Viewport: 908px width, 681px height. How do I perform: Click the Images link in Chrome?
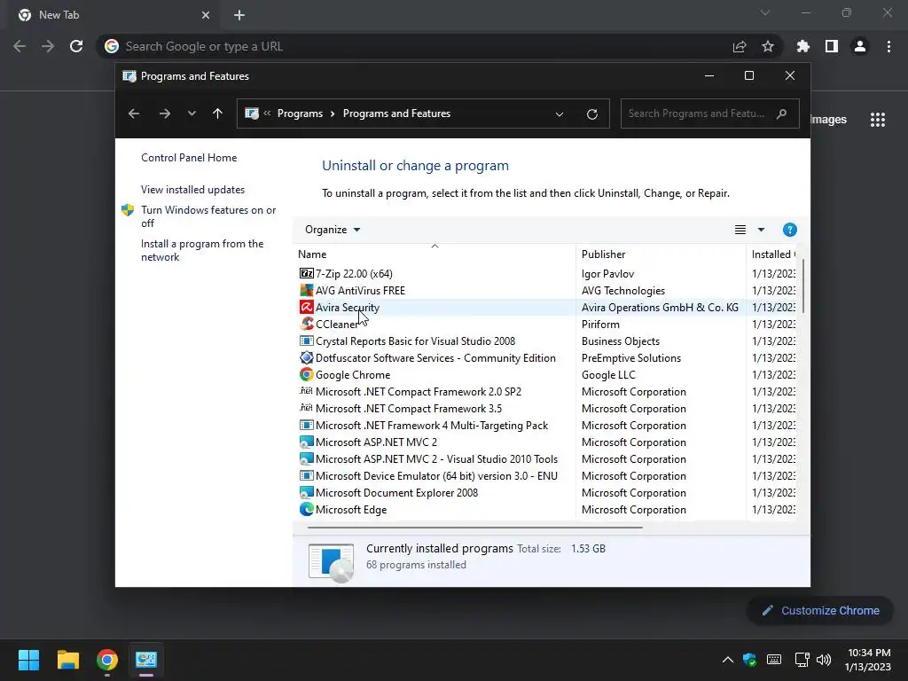[828, 120]
